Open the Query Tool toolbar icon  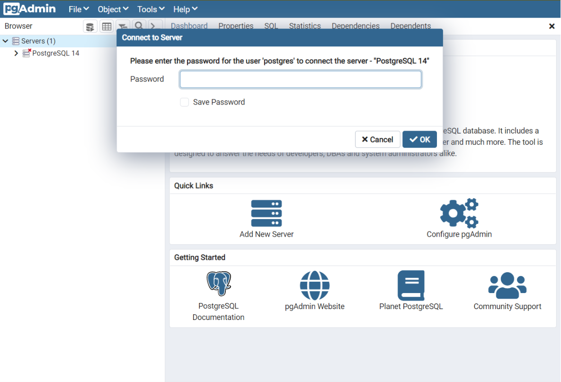point(90,27)
